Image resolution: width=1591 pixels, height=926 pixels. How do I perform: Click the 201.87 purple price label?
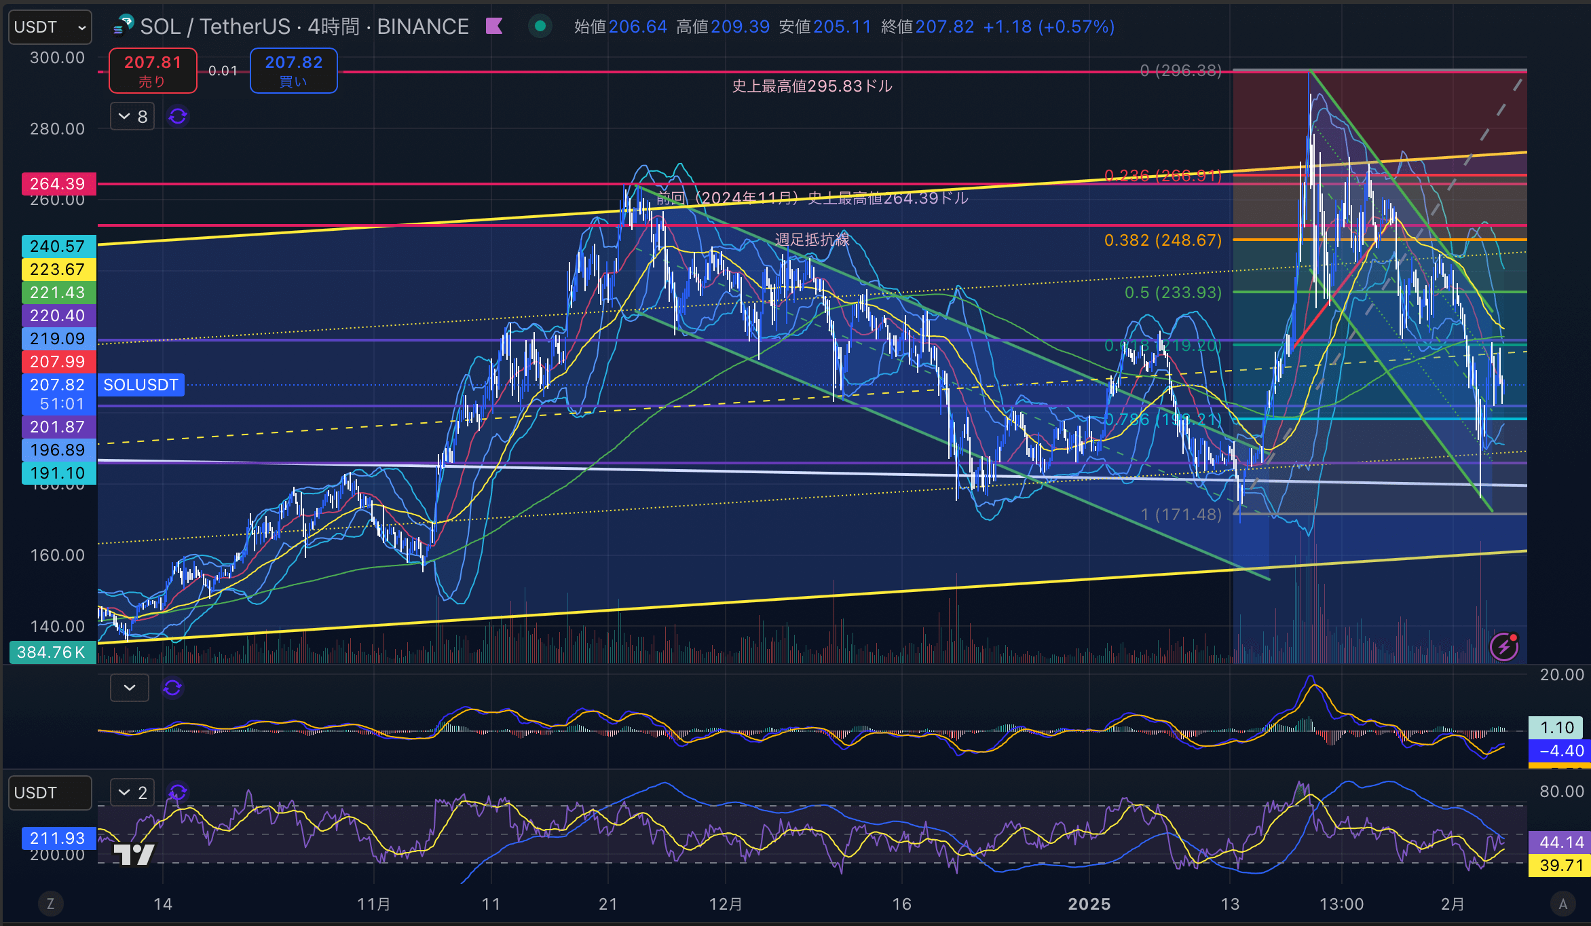coord(58,427)
